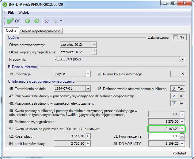The image size is (194, 159).
Task: Open the Pracownik dropdown list
Action: coord(182,60)
